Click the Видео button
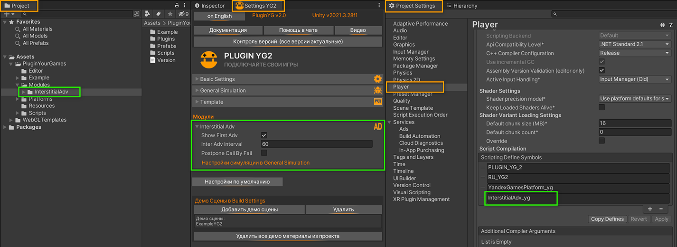The image size is (677, 247). (x=358, y=30)
